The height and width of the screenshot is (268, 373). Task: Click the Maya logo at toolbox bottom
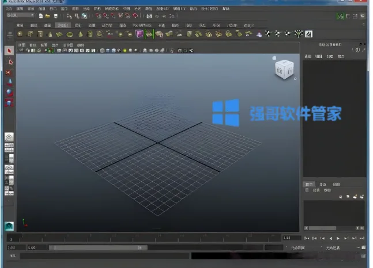pos(9,226)
